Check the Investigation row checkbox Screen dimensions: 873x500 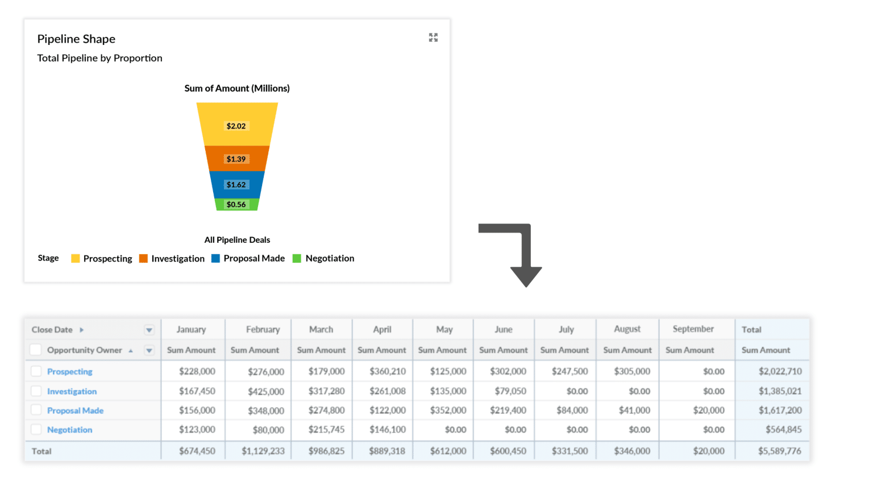tap(37, 391)
